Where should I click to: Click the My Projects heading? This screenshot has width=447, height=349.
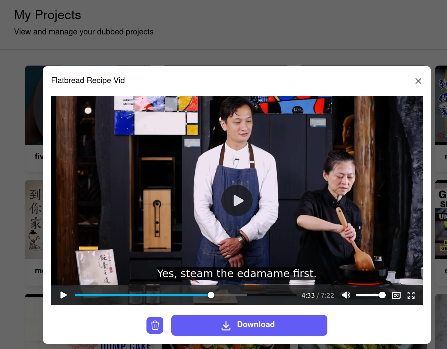click(48, 15)
